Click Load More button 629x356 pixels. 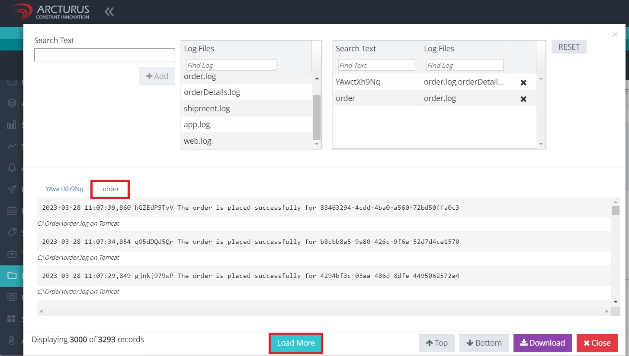click(296, 343)
